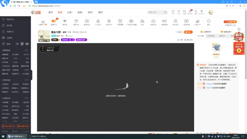Open the 斗鱼BUFF equalizer icon
The width and height of the screenshot is (247, 139).
coord(198,21)
